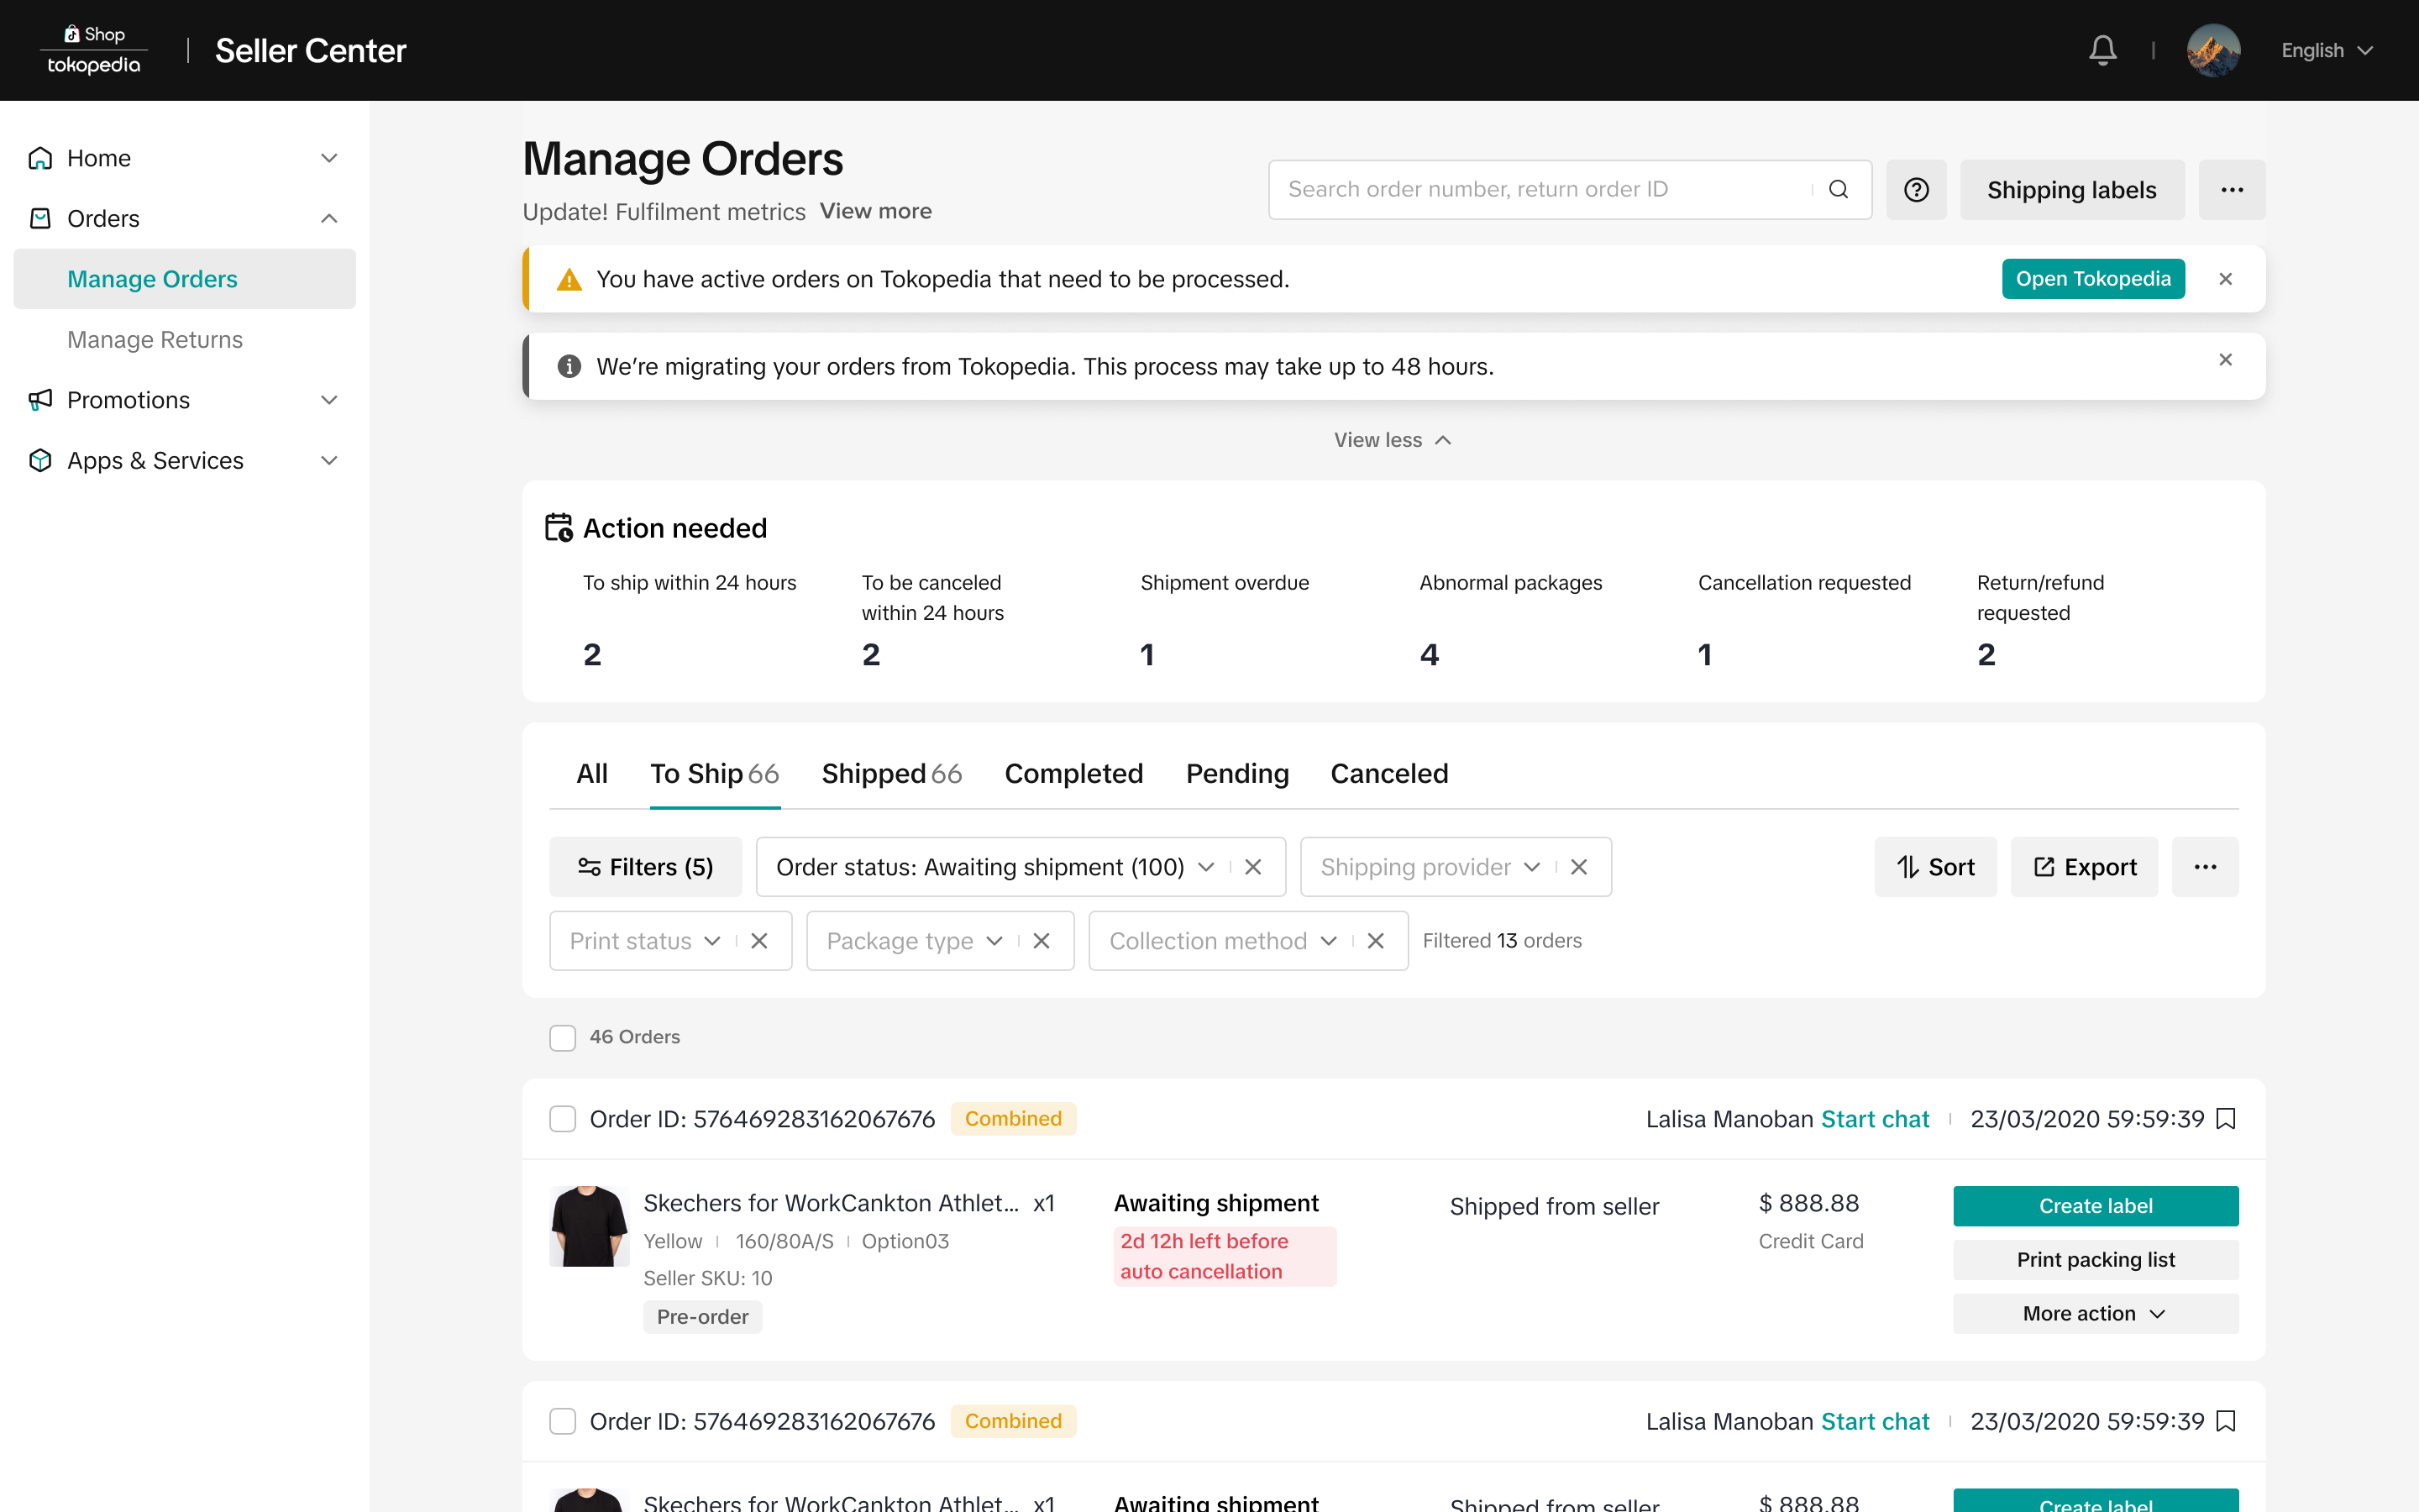Click the help question mark icon
2419x1512 pixels.
[x=1915, y=190]
